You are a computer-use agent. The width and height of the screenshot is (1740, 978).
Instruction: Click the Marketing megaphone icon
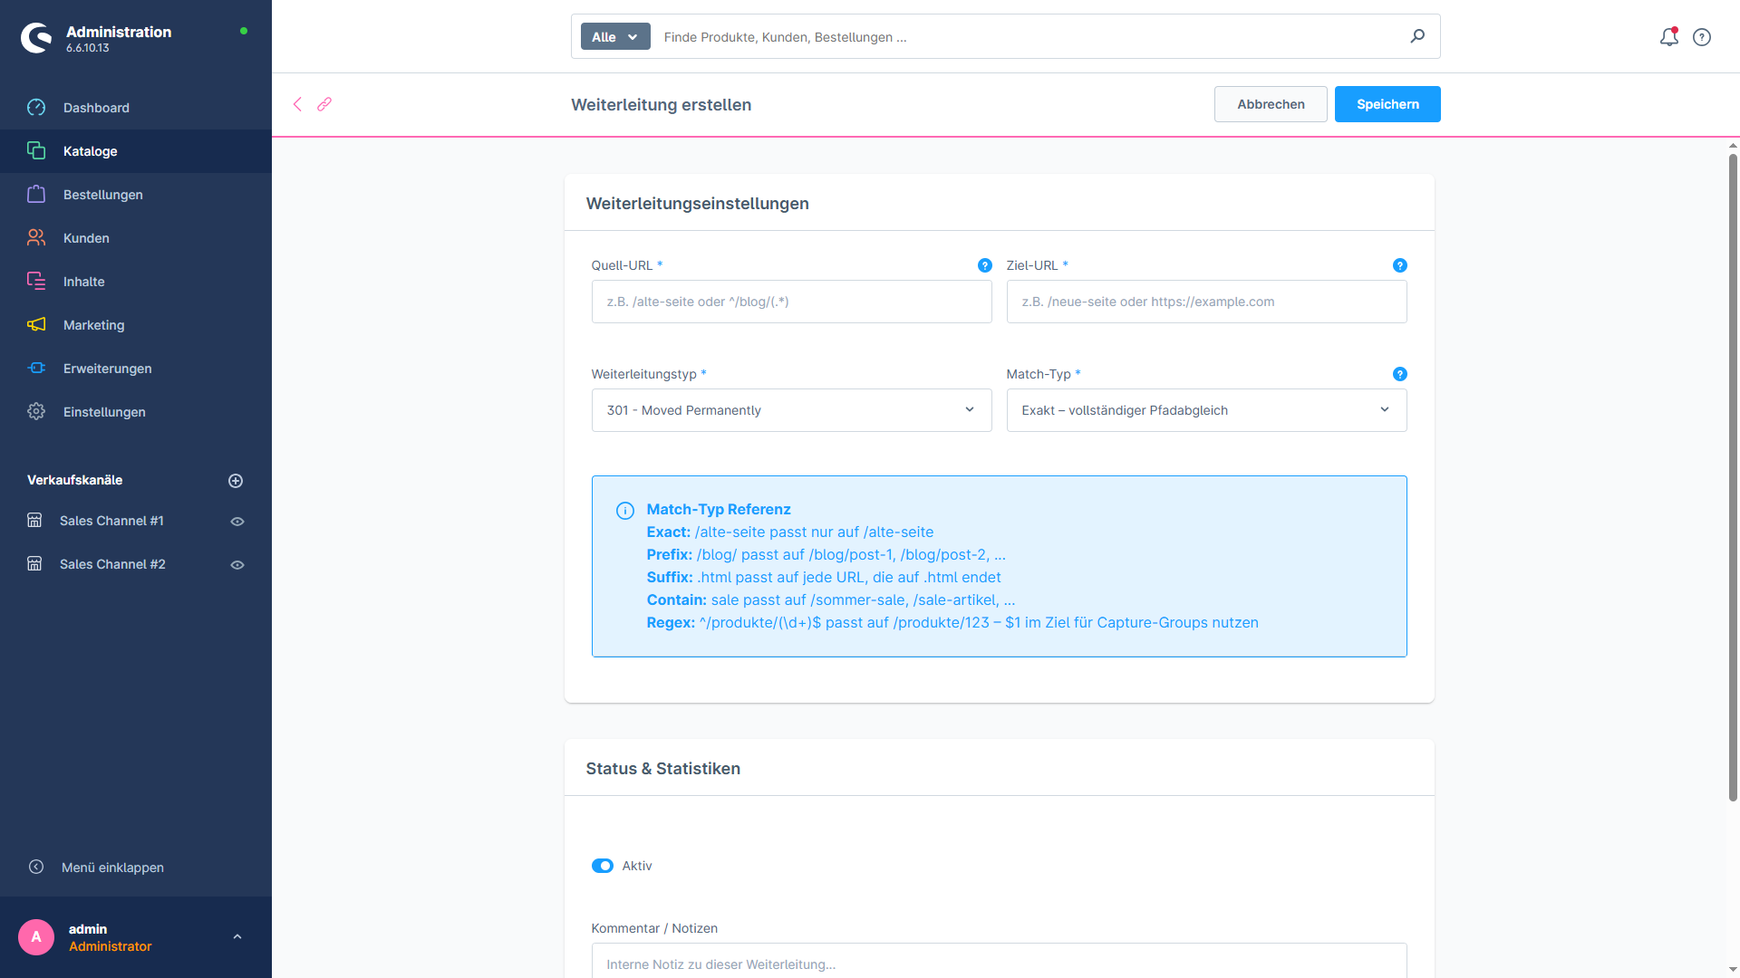click(x=36, y=325)
